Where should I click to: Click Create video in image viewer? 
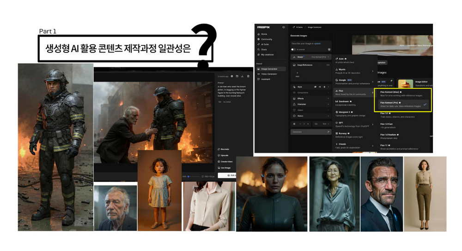coord(225,162)
